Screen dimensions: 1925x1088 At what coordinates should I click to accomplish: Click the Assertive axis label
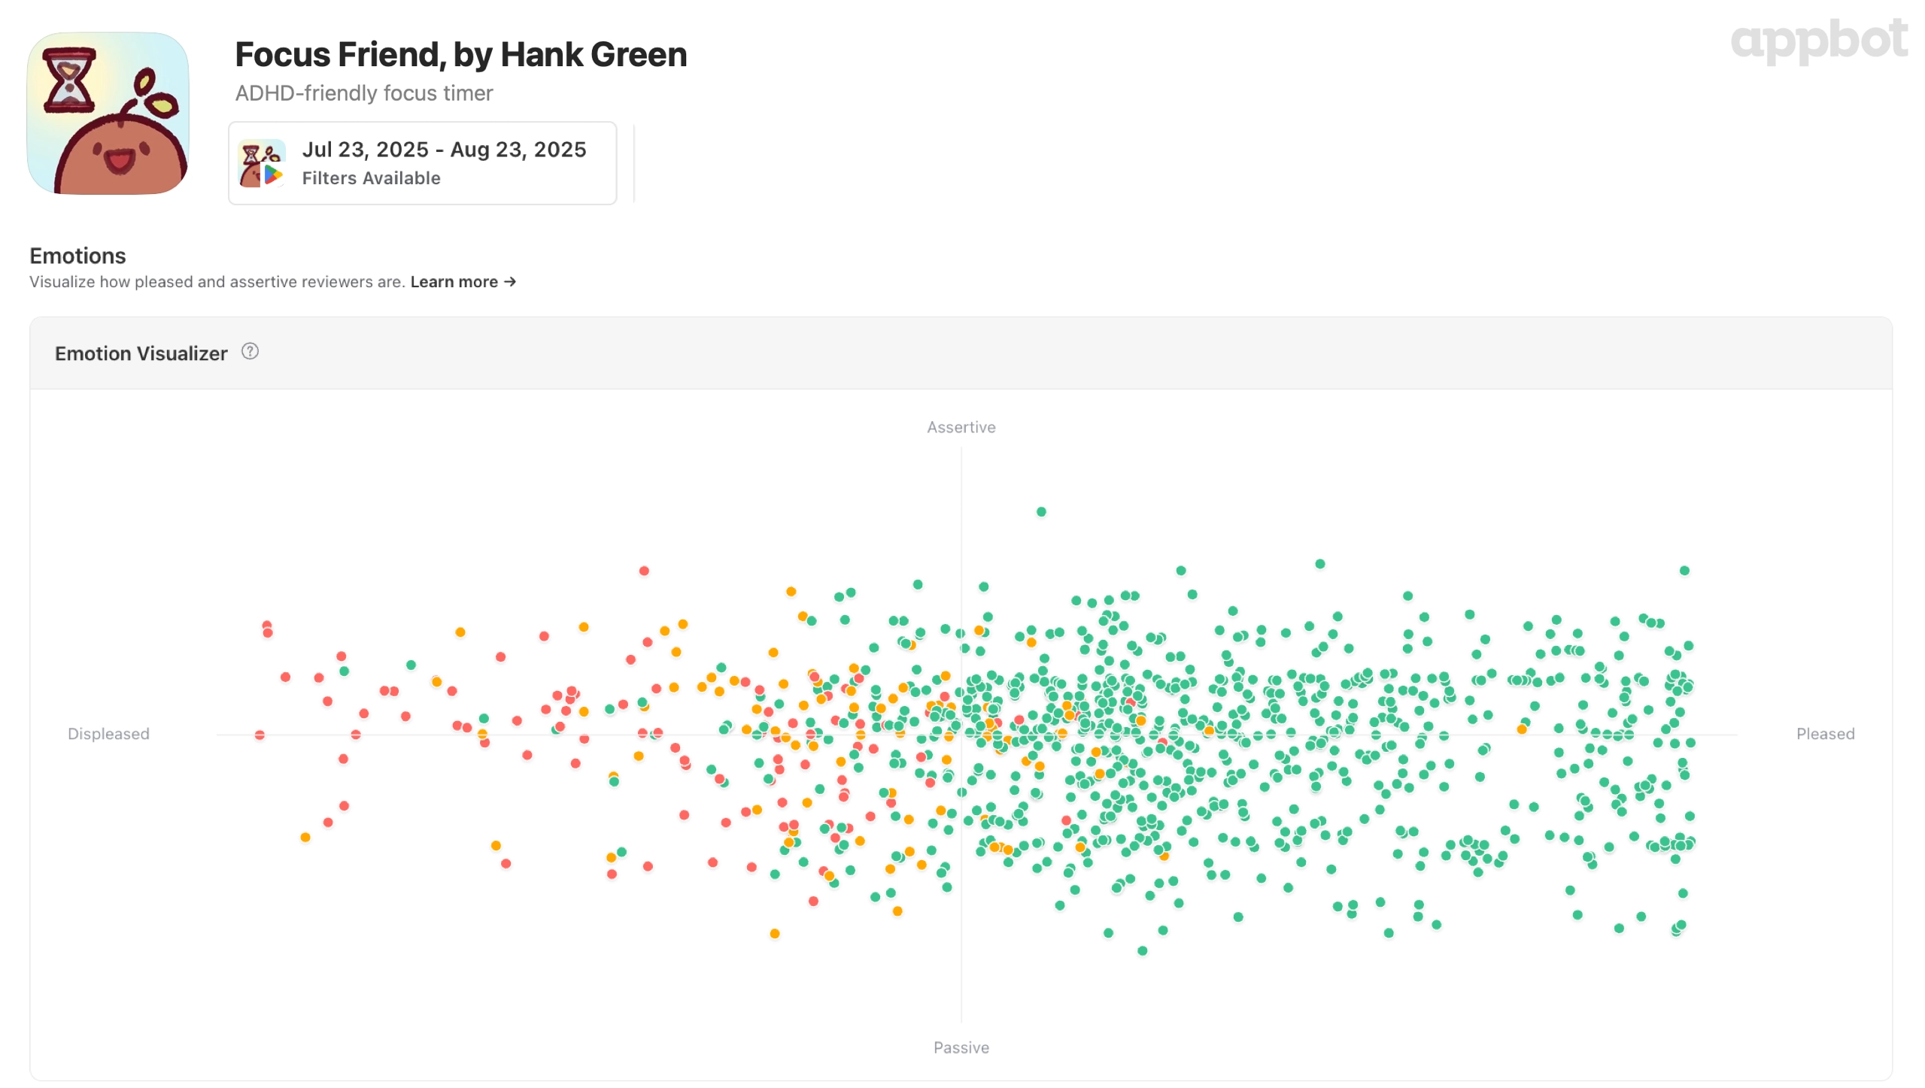[961, 427]
